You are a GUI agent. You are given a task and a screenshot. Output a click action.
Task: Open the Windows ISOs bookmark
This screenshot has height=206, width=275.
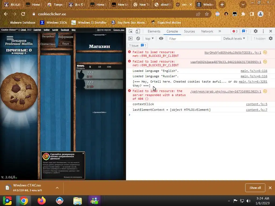pyautogui.click(x=54, y=23)
